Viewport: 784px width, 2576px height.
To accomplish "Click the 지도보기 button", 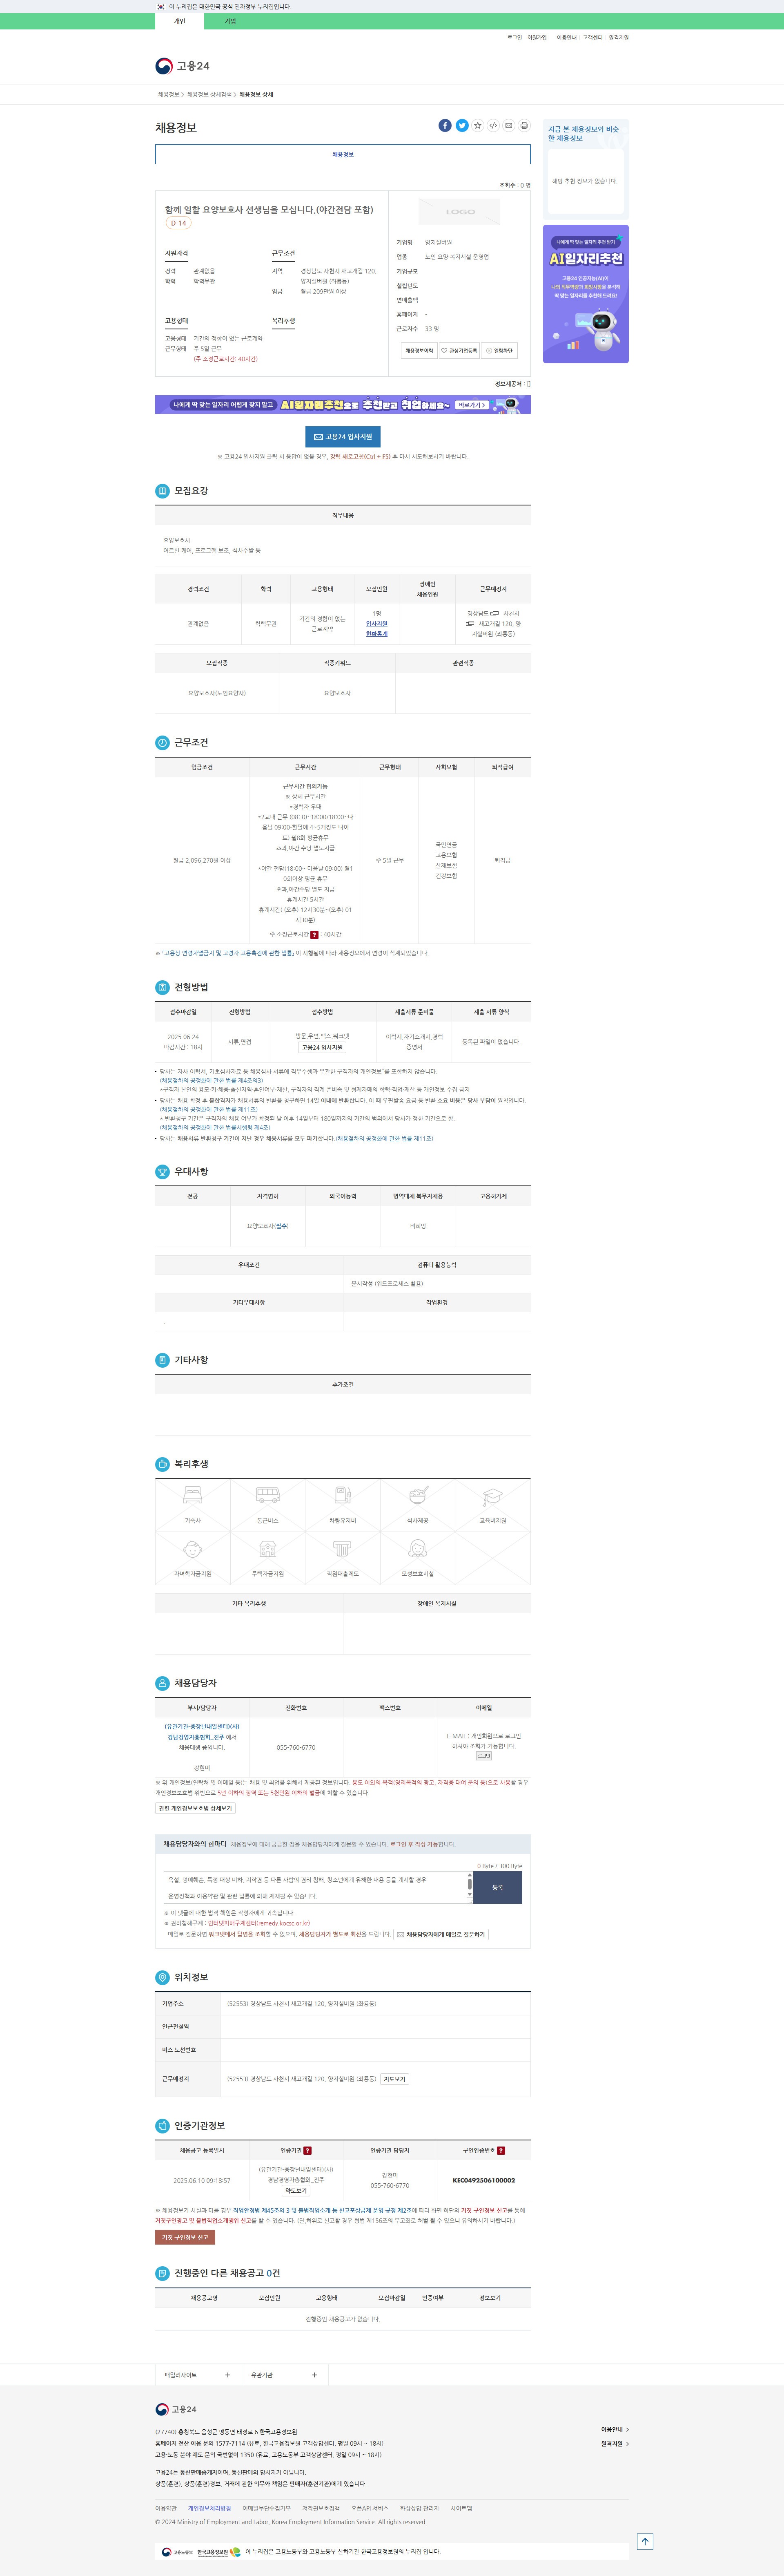I will click(394, 2079).
